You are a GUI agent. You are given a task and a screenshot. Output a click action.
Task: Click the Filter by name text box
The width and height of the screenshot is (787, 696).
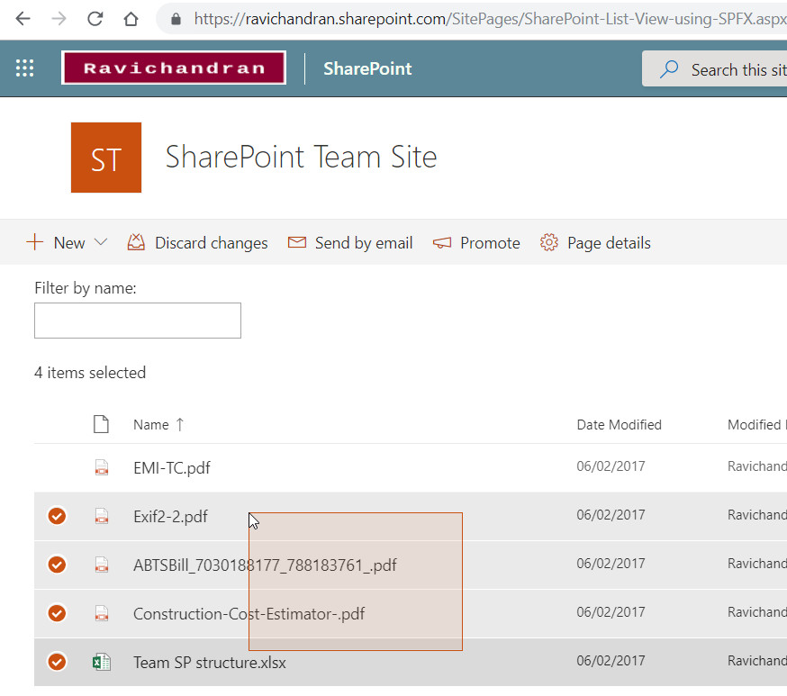[x=138, y=321]
